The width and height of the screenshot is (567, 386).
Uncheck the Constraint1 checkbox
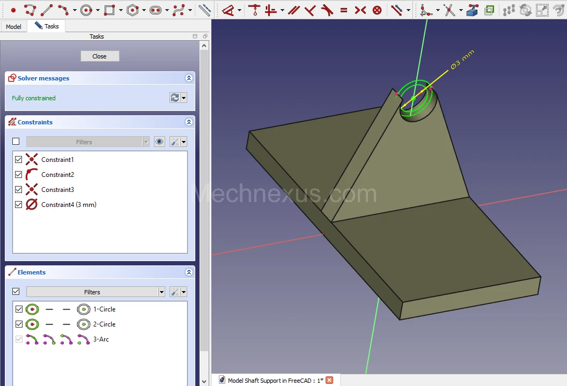click(19, 160)
